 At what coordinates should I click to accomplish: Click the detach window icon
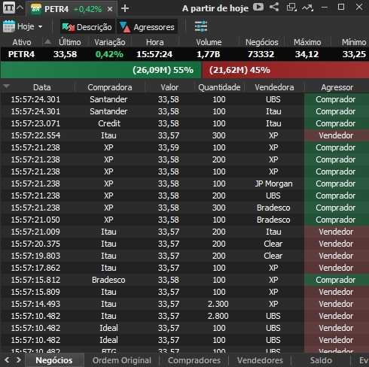tap(291, 8)
